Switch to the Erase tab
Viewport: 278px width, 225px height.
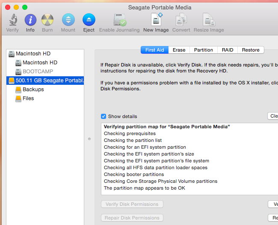tap(179, 50)
